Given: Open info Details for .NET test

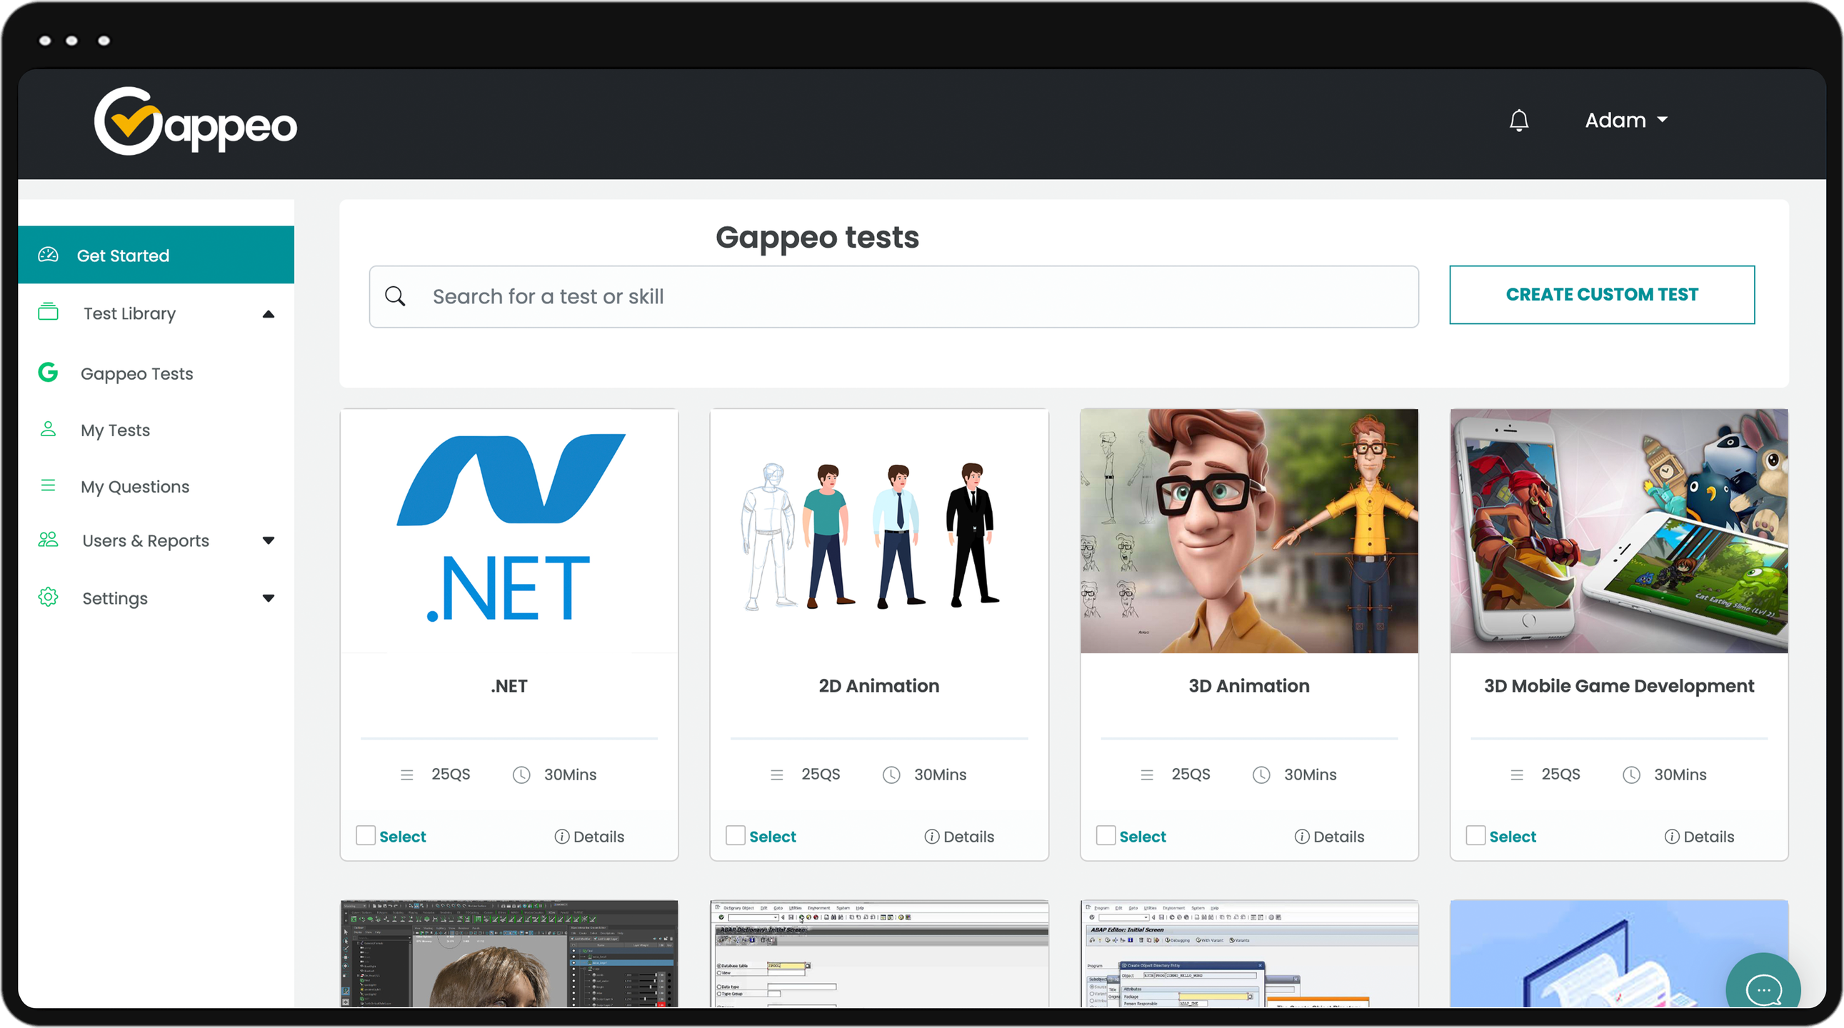Looking at the screenshot, I should pos(589,836).
